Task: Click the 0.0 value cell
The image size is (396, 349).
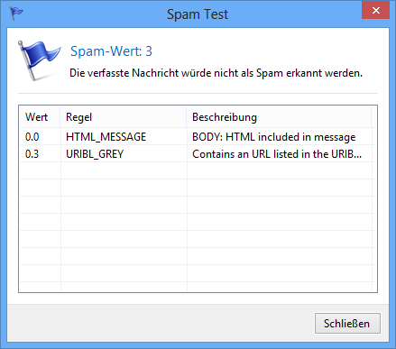Action: [x=32, y=137]
